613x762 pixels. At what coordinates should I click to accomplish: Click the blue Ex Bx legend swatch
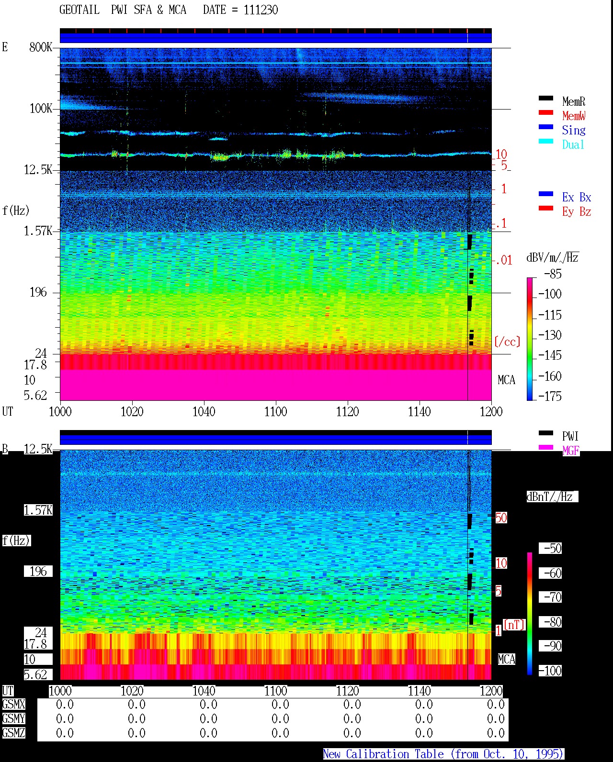coord(546,194)
